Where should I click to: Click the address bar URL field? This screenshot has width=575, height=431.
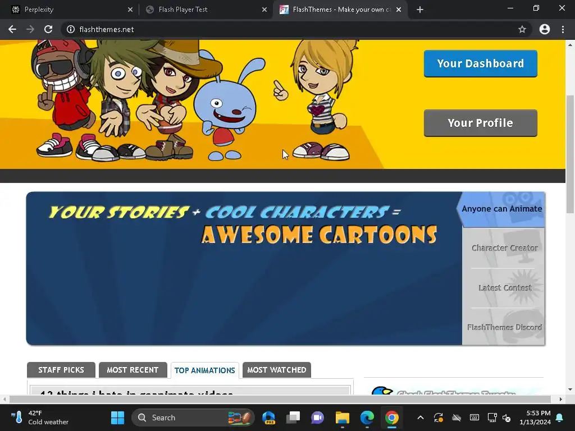coord(293,29)
